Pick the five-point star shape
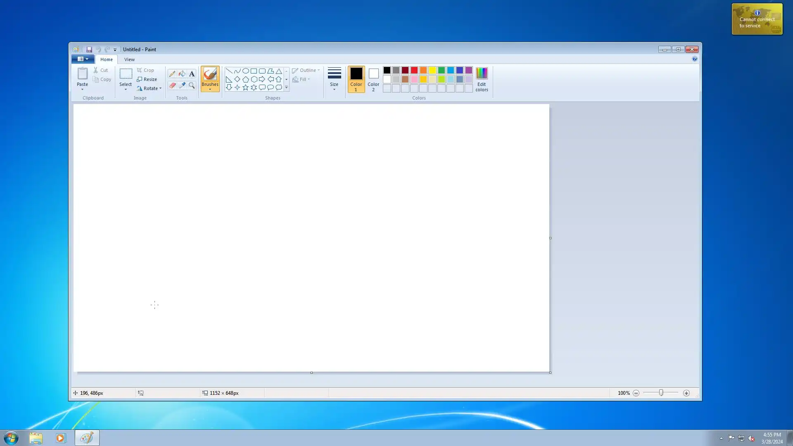This screenshot has width=793, height=446. point(245,88)
